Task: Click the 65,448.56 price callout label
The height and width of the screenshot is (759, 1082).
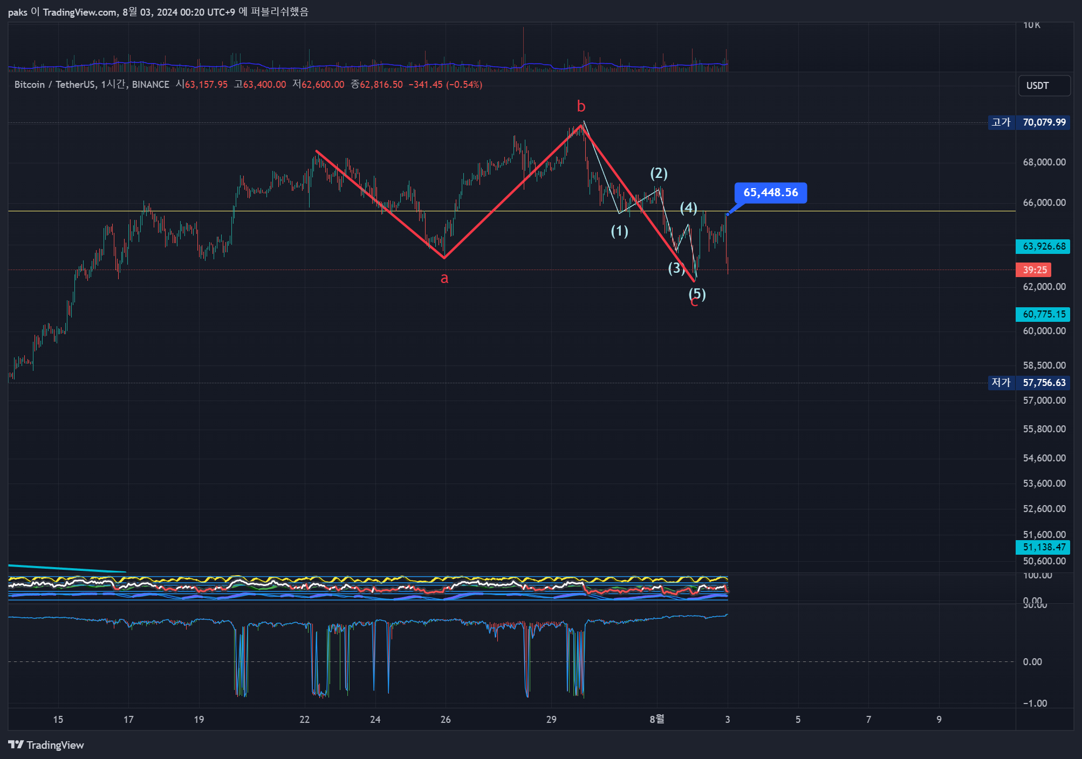Action: coord(771,192)
